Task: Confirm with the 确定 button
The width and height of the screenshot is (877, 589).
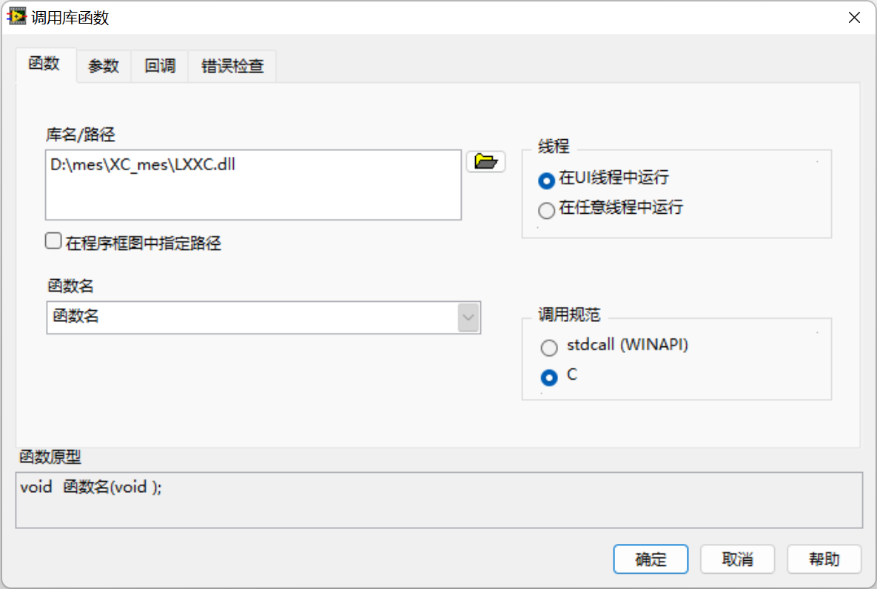Action: coord(651,559)
